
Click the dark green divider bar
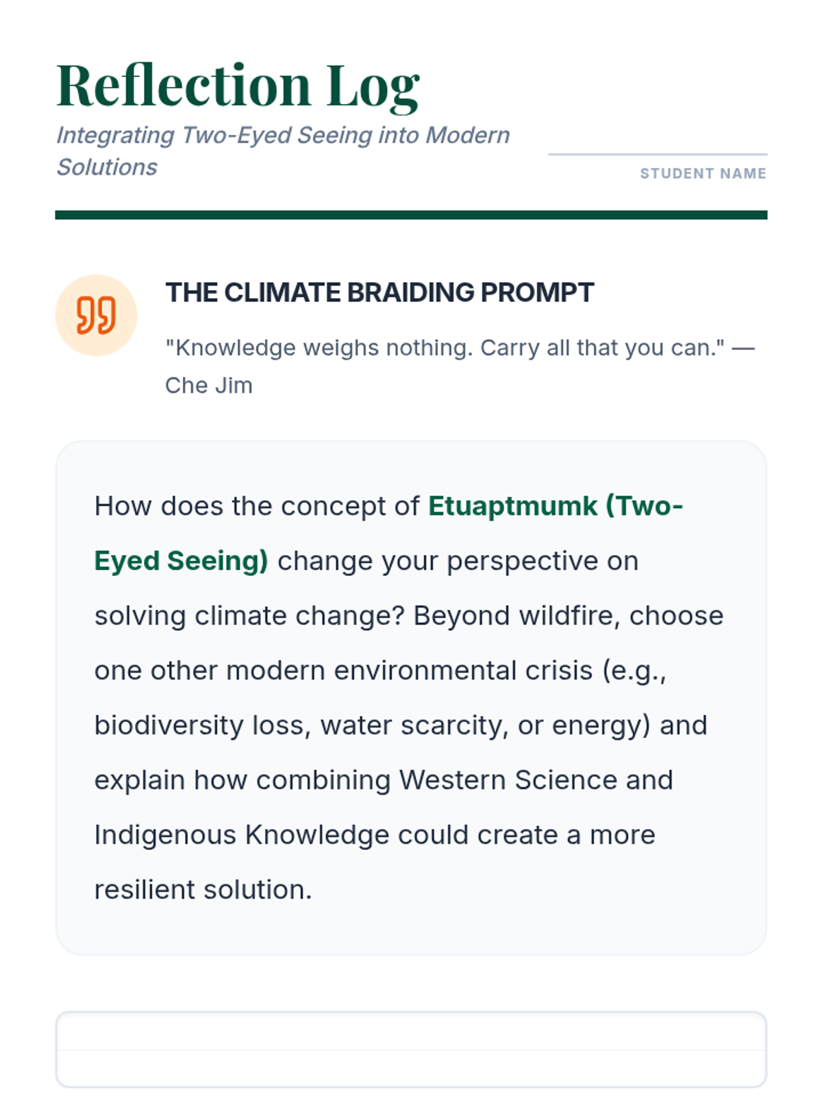tap(411, 215)
